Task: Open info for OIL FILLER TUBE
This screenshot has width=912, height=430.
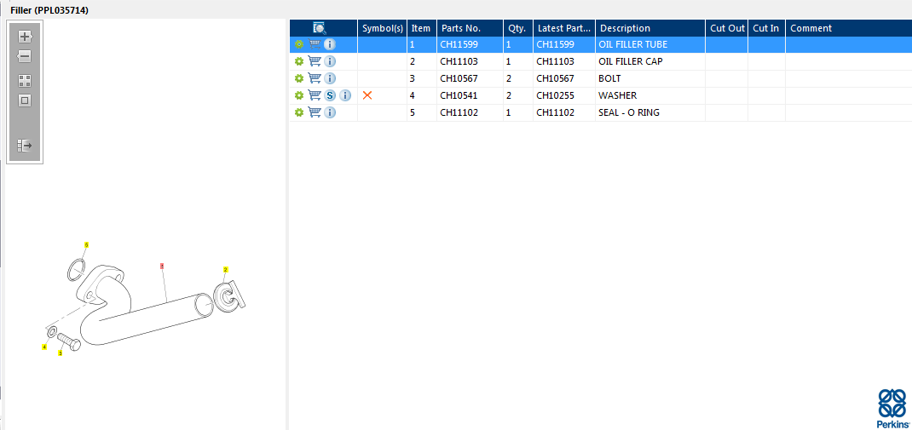Action: [x=330, y=44]
